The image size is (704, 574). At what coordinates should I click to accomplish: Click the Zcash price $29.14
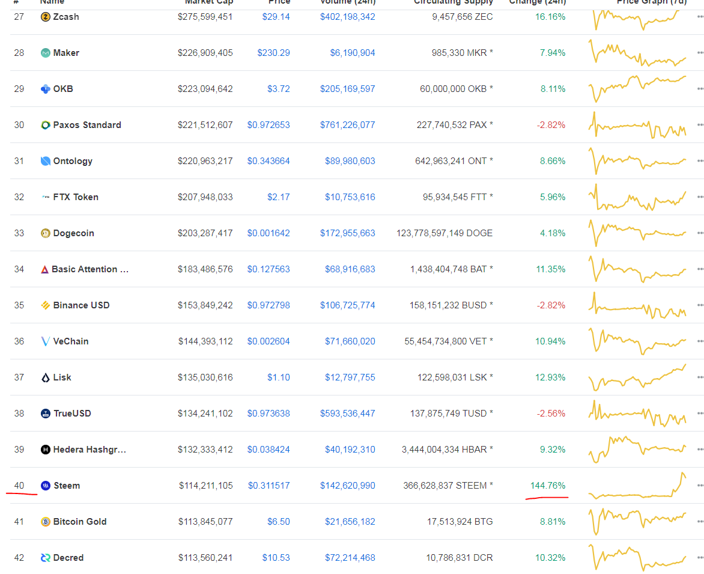[276, 17]
